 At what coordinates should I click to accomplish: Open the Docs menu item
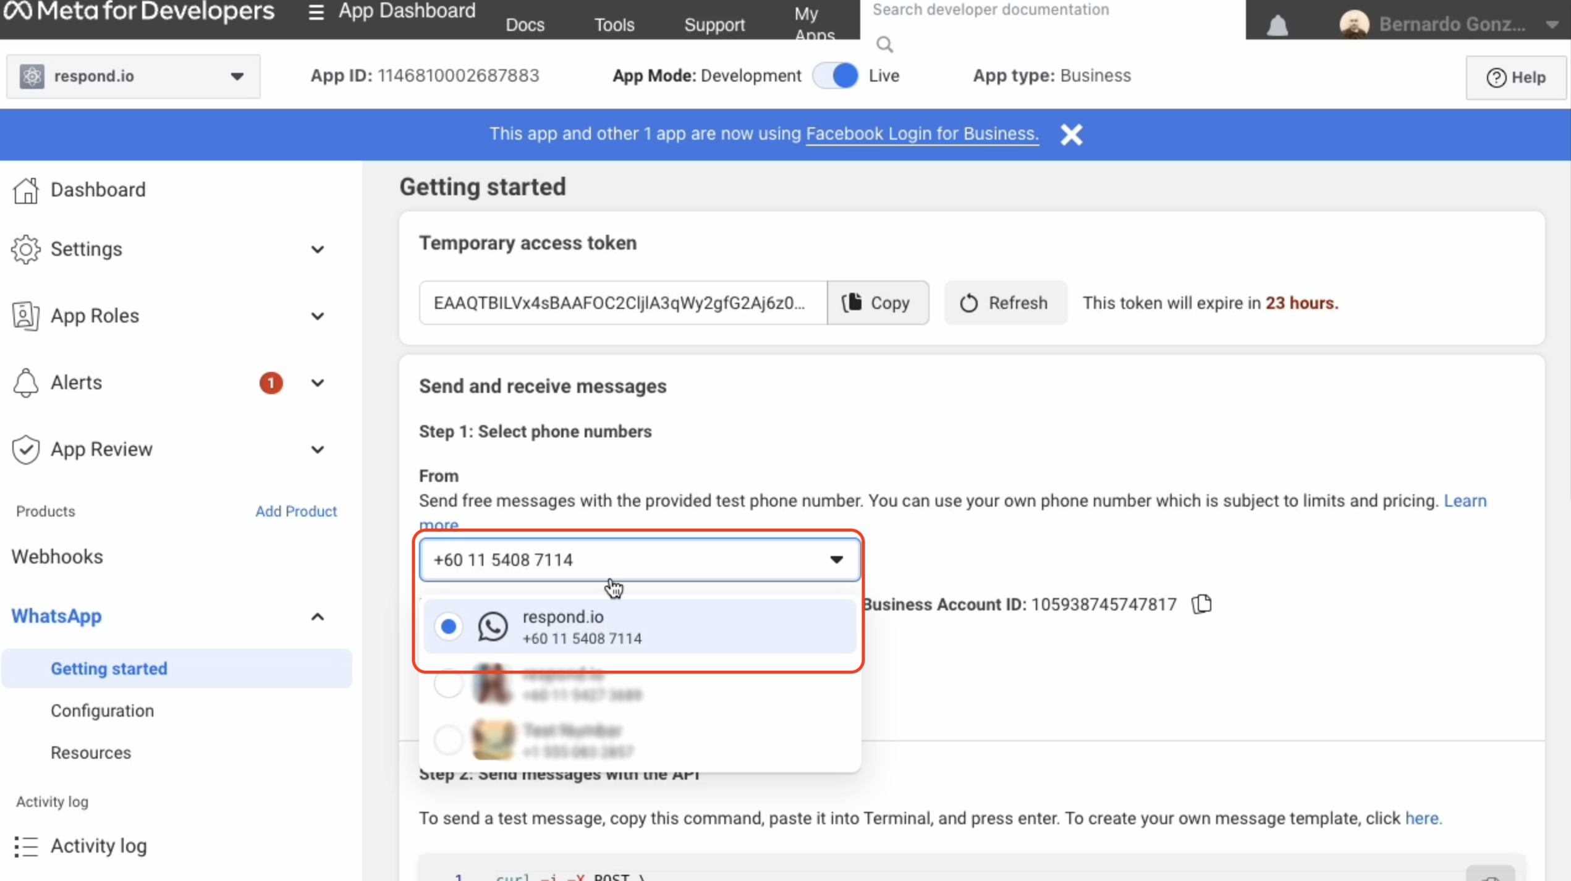[x=525, y=25]
